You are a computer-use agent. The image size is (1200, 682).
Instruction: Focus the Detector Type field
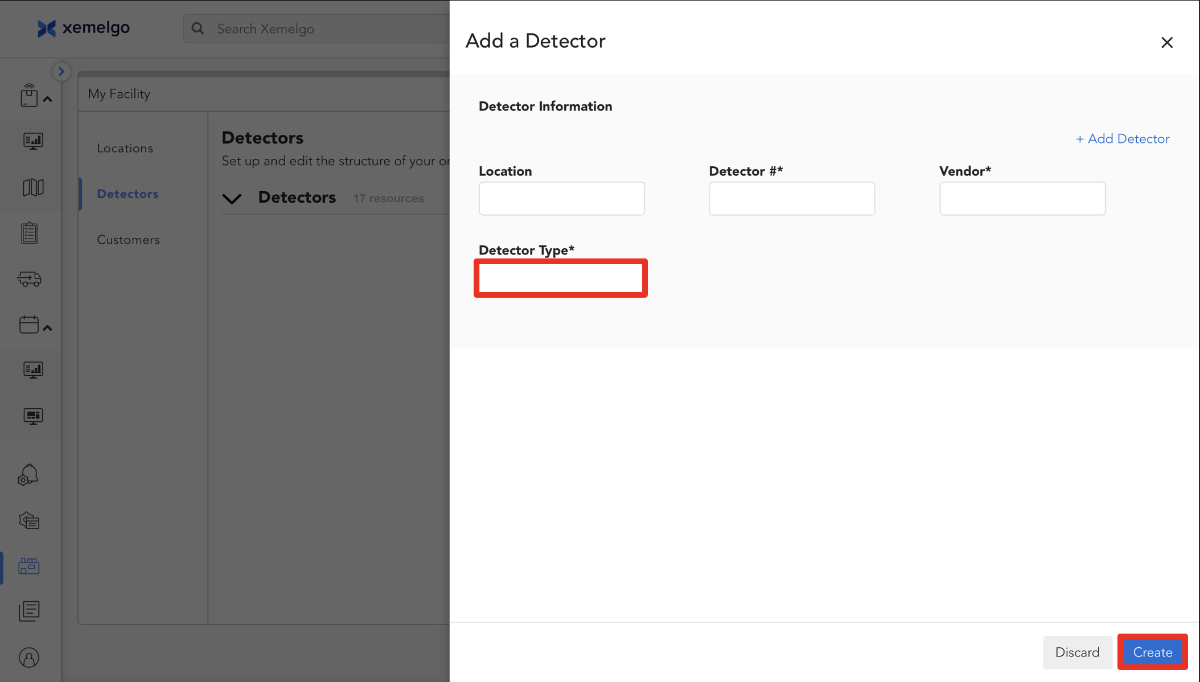pyautogui.click(x=561, y=278)
